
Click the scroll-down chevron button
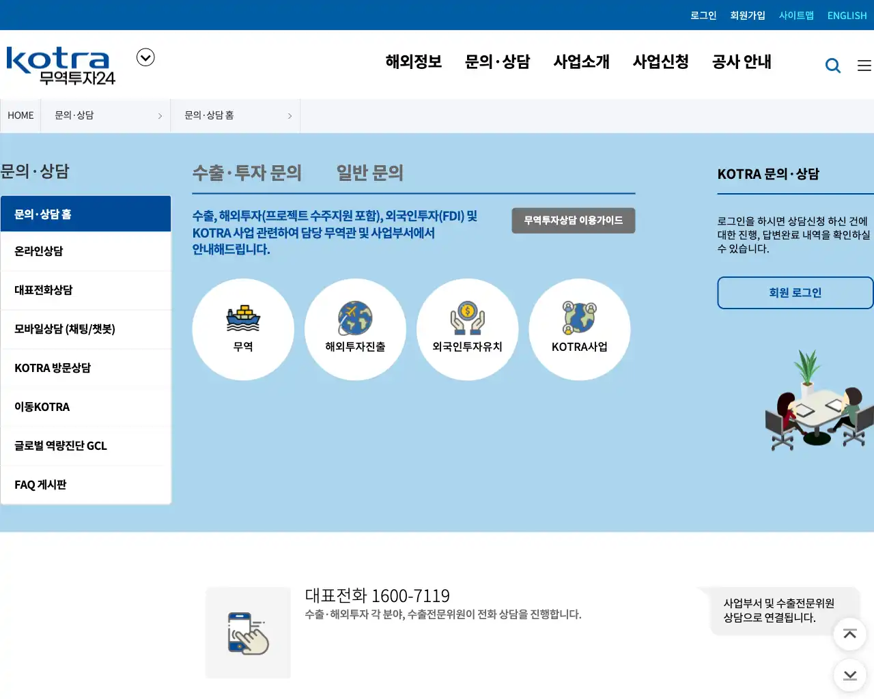[849, 675]
